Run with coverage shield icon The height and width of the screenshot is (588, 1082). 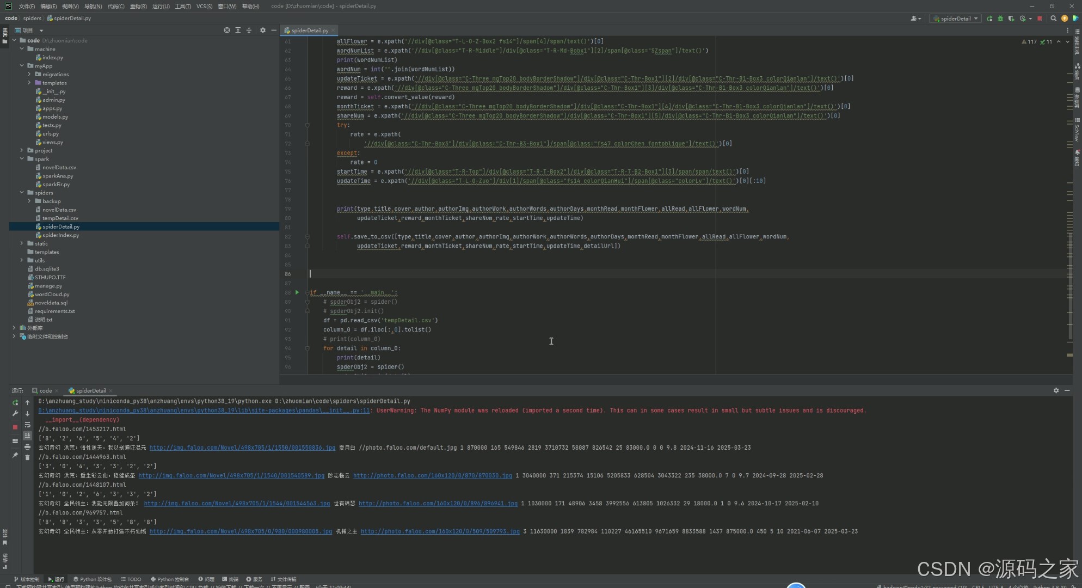click(x=1011, y=19)
